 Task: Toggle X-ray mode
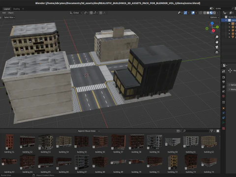coord(201,13)
